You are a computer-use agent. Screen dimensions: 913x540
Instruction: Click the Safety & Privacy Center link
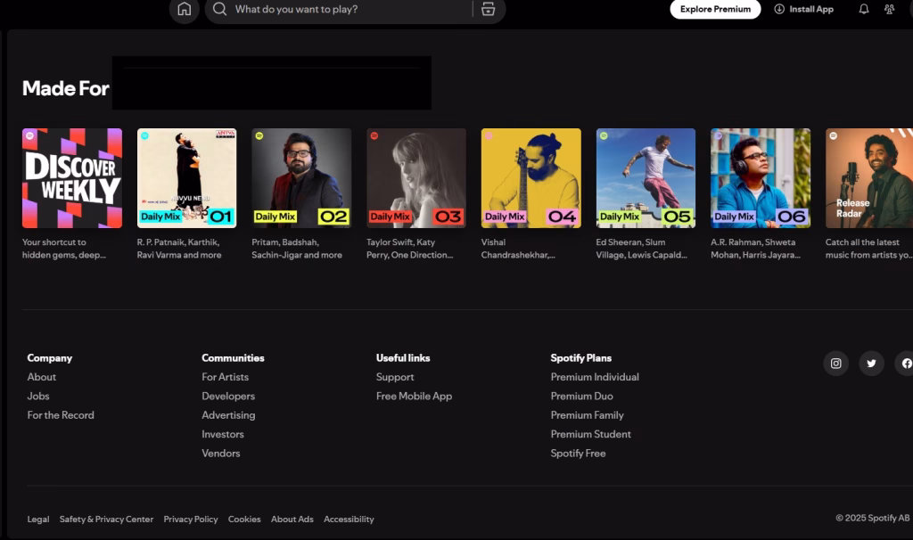[x=107, y=519]
